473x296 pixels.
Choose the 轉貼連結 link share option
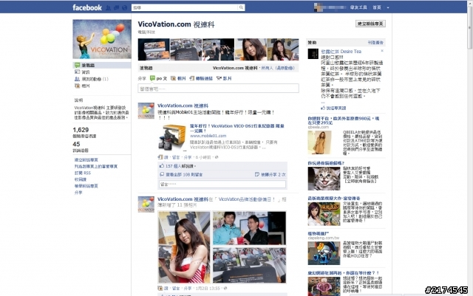[x=201, y=78]
